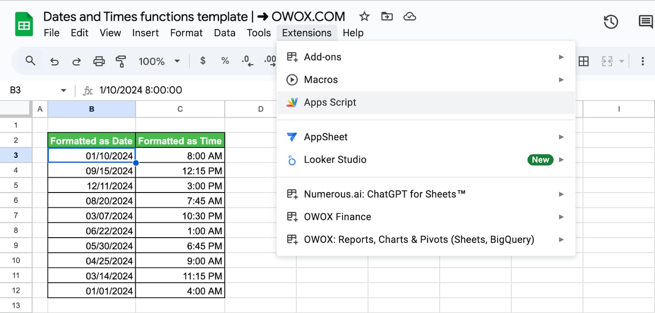Click the New badge beside Looker Studio
Image resolution: width=655 pixels, height=313 pixels.
pyautogui.click(x=540, y=160)
